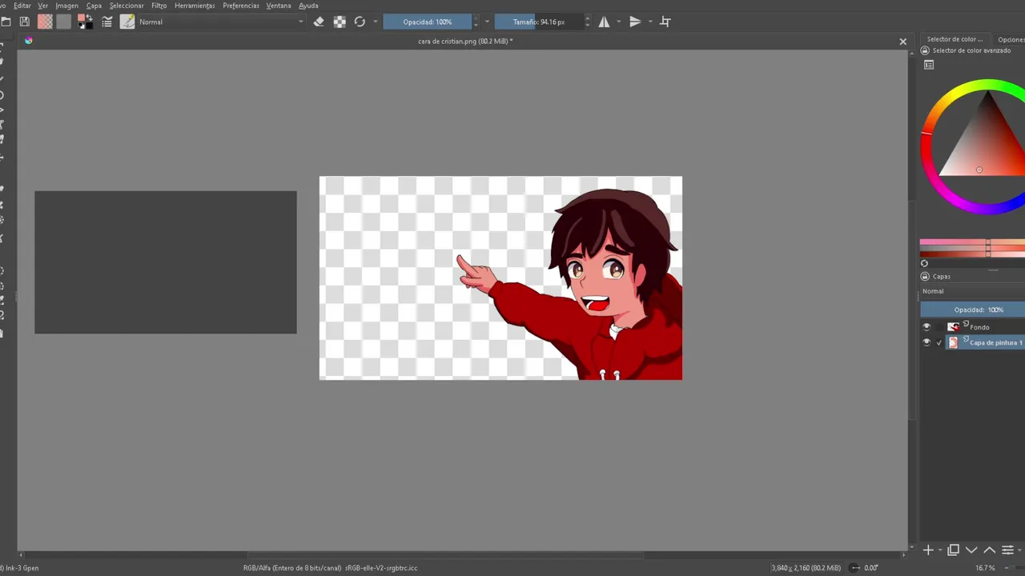Toggle eraser mode icon
The image size is (1025, 576).
tap(319, 22)
